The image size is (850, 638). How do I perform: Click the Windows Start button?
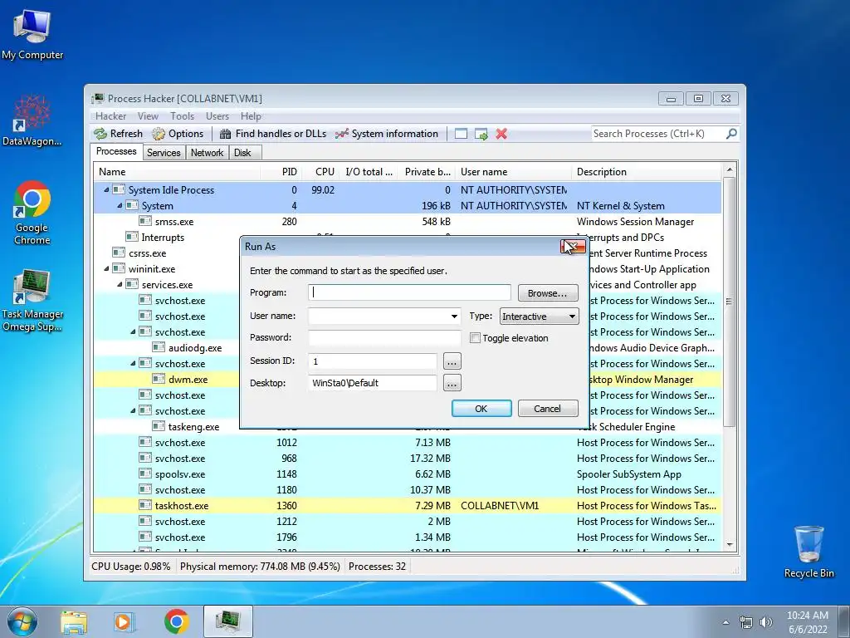pyautogui.click(x=22, y=621)
